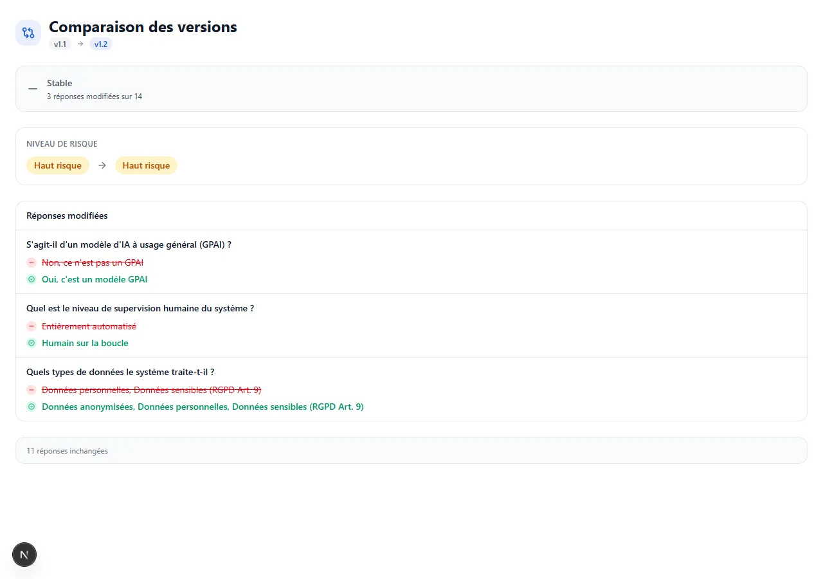Click the GPAI question title
The width and height of the screenshot is (823, 579).
point(129,244)
